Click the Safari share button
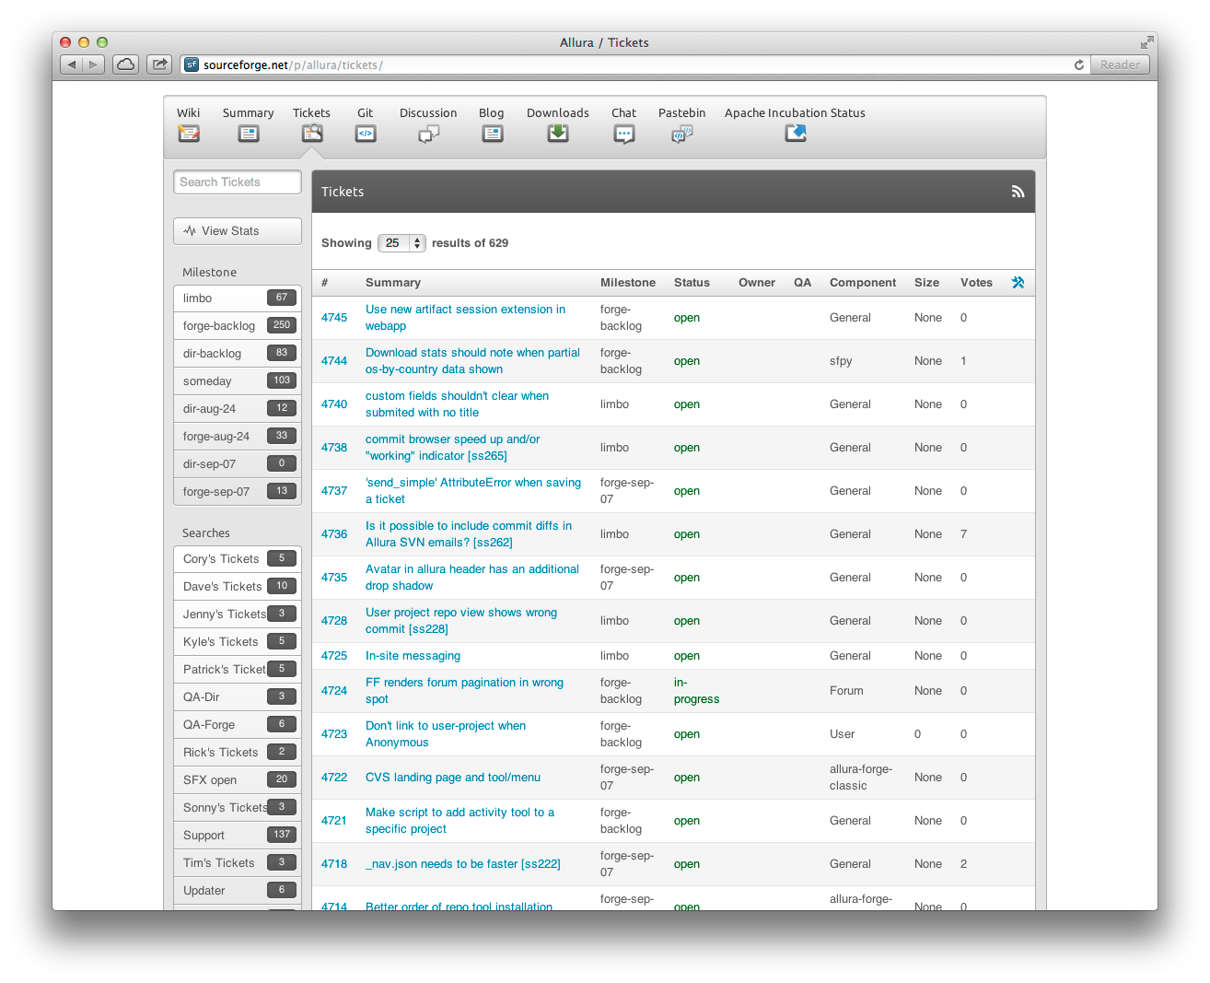The height and width of the screenshot is (983, 1210). [x=159, y=64]
